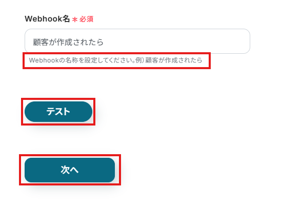Screen dimensions: 281x209
Task: Run the webhook test with テスト
Action: pyautogui.click(x=58, y=112)
